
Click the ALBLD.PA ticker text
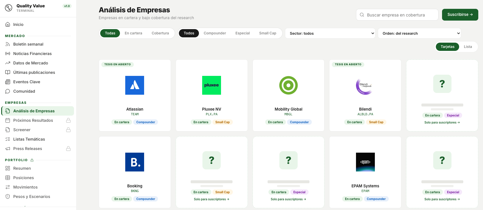pos(365,114)
